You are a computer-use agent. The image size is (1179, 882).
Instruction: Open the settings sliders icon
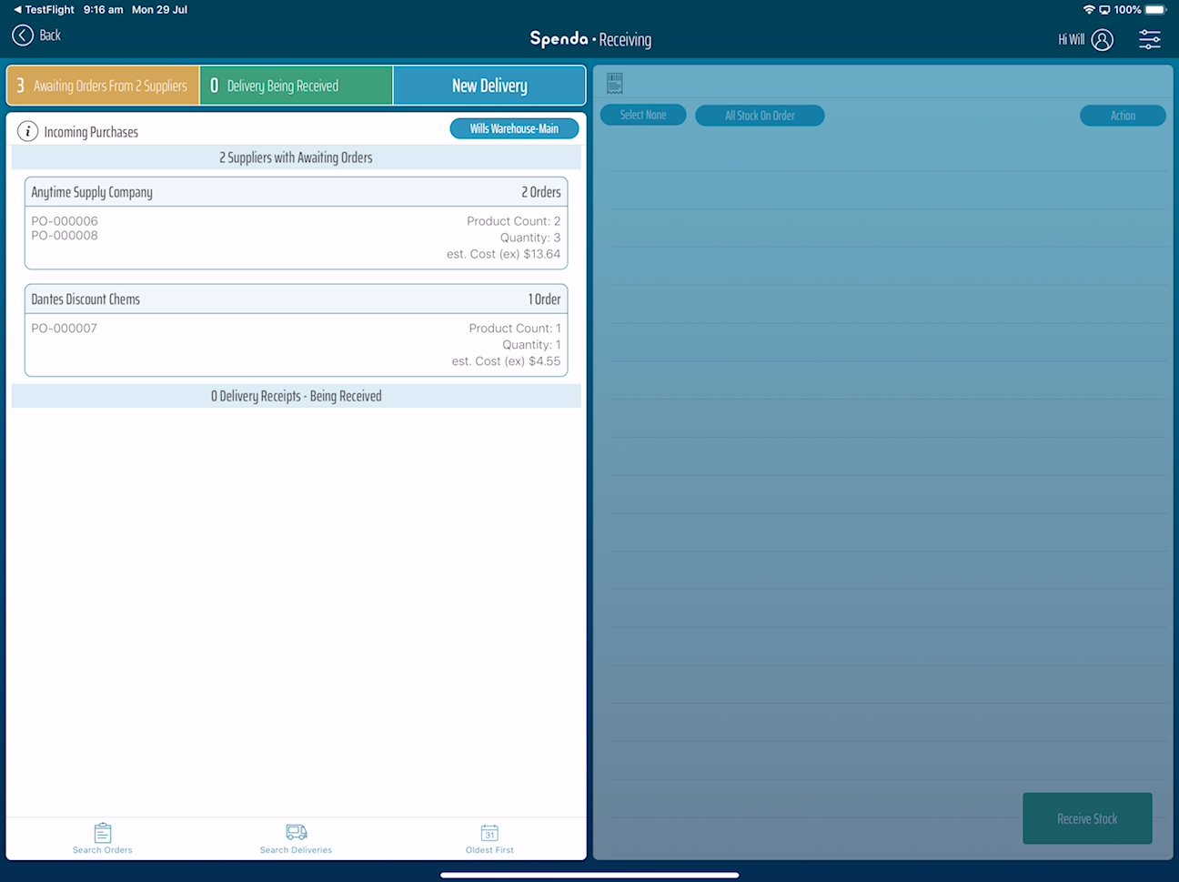(1150, 39)
